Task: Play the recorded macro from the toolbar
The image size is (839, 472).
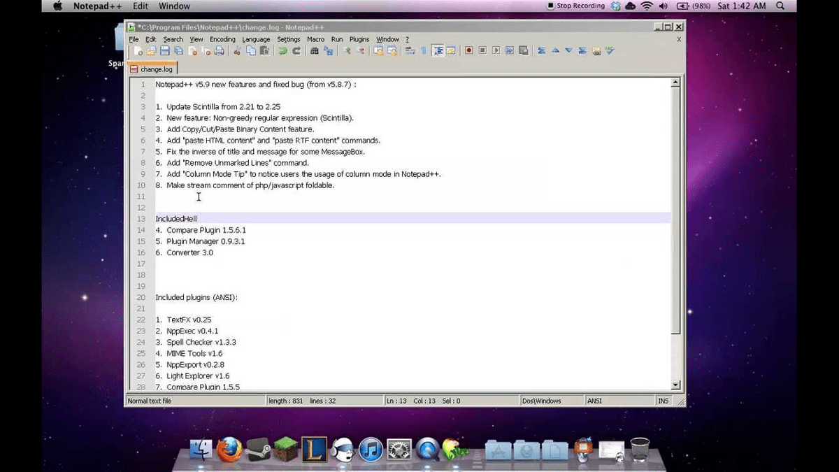Action: click(x=496, y=50)
